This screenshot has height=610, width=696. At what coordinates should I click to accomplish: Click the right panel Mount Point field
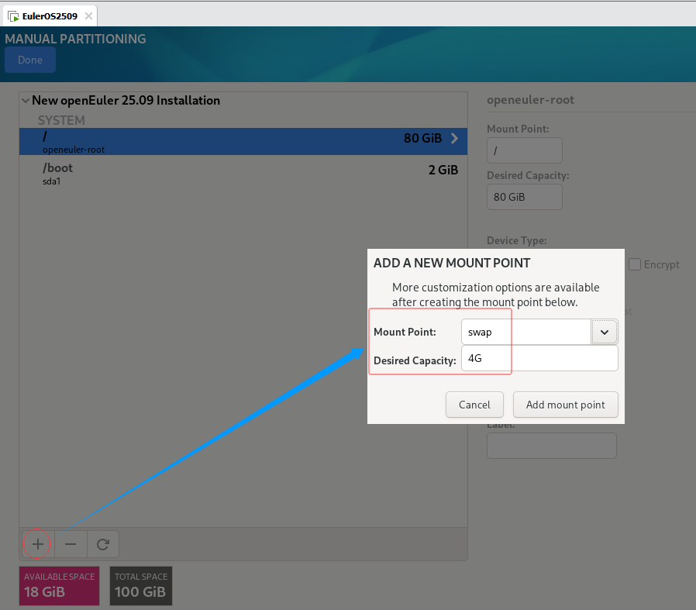point(525,150)
